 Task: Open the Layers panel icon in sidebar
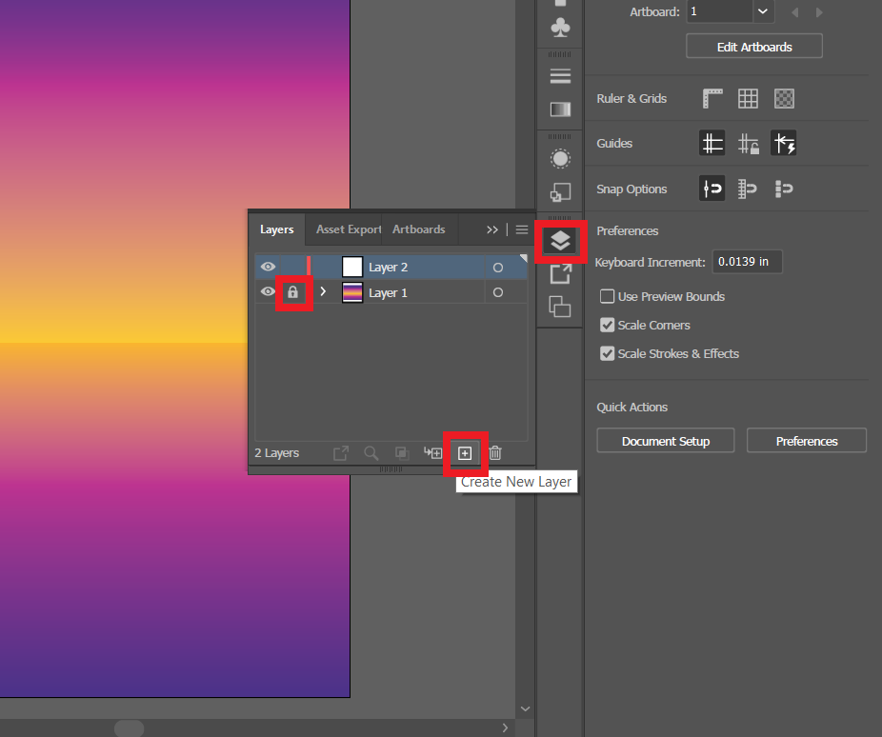tap(560, 241)
